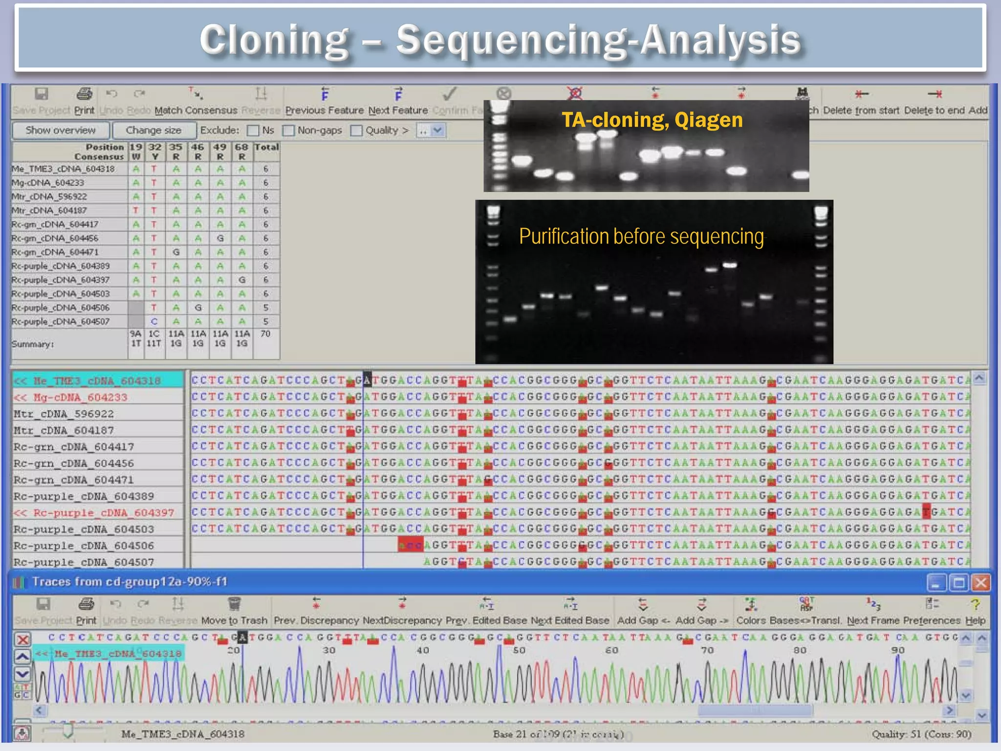This screenshot has width=1001, height=751.
Task: Enable the Ns exclude checkbox
Action: pos(253,131)
